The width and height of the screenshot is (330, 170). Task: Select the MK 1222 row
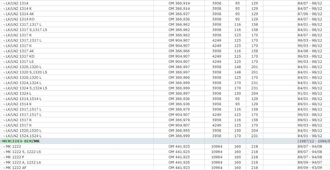[165, 147]
